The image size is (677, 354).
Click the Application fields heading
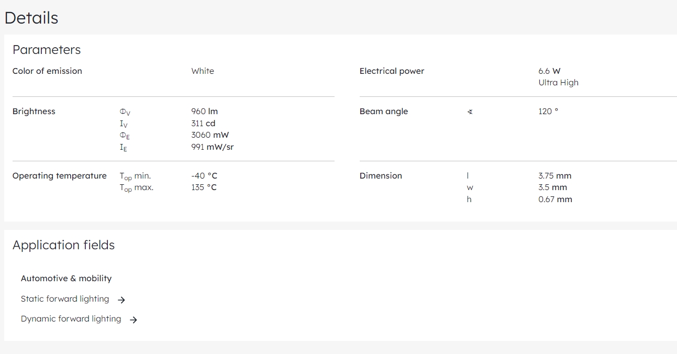63,245
